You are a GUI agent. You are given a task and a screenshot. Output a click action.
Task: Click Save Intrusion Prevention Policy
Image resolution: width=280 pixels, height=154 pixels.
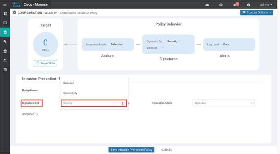click(131, 150)
